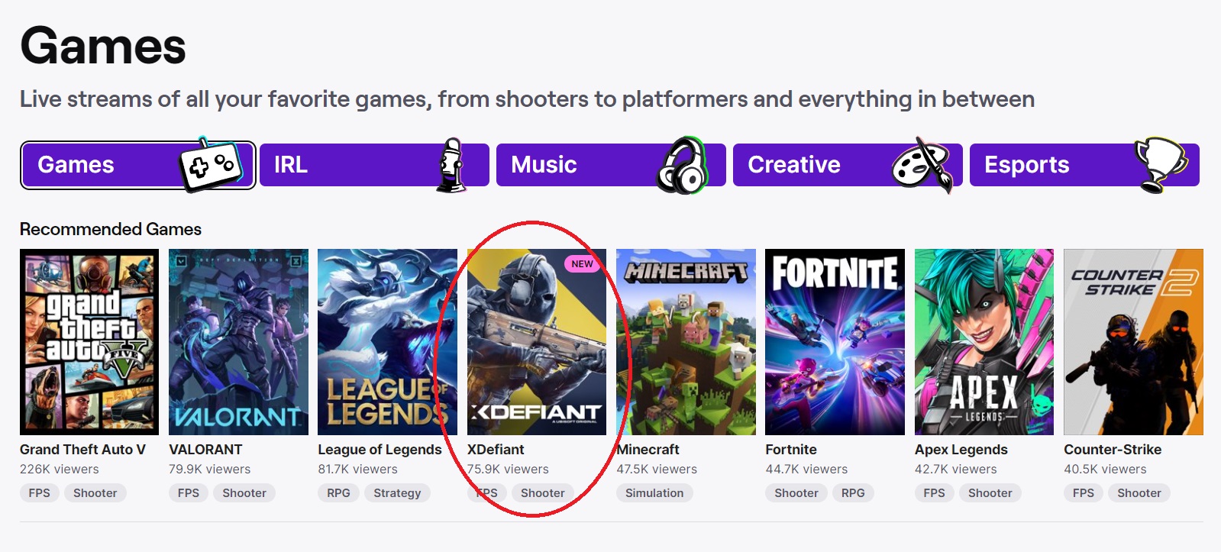Select the Strategy tag under League of Legends

[397, 493]
